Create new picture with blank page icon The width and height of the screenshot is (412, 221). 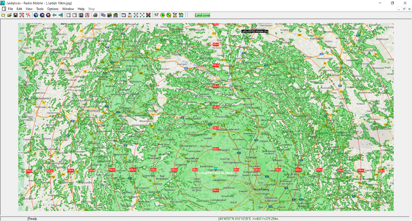(69, 15)
